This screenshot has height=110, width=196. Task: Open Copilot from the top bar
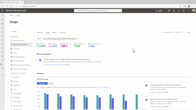159,11
